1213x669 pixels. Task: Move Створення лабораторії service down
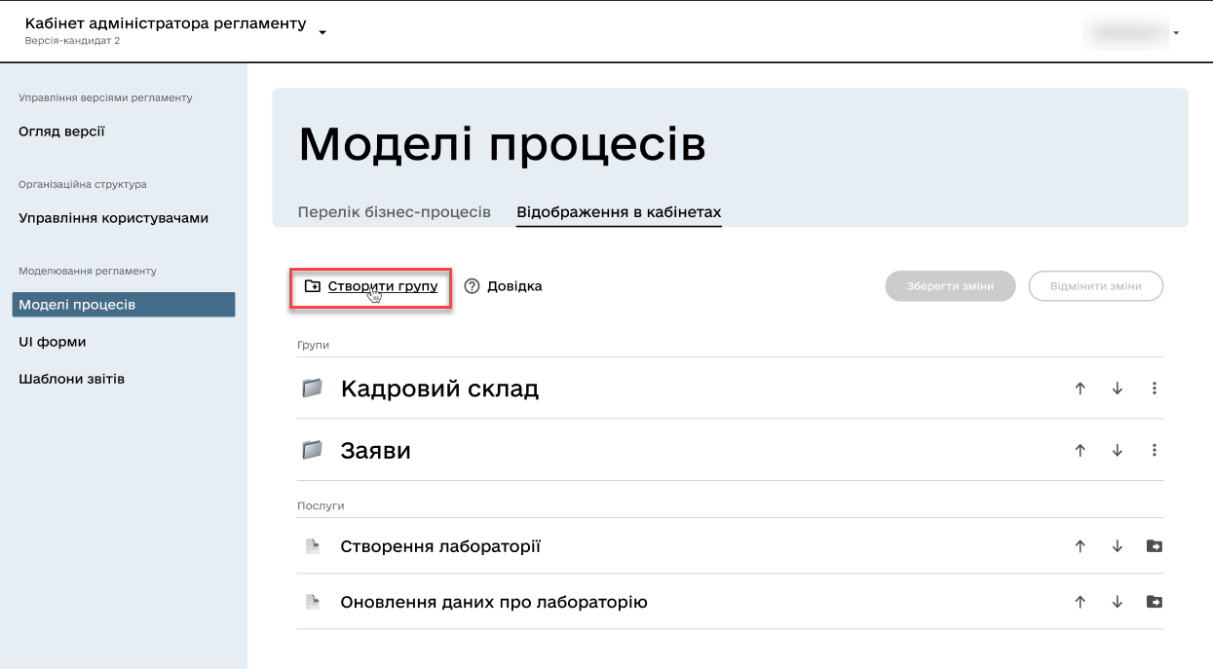[x=1118, y=546]
